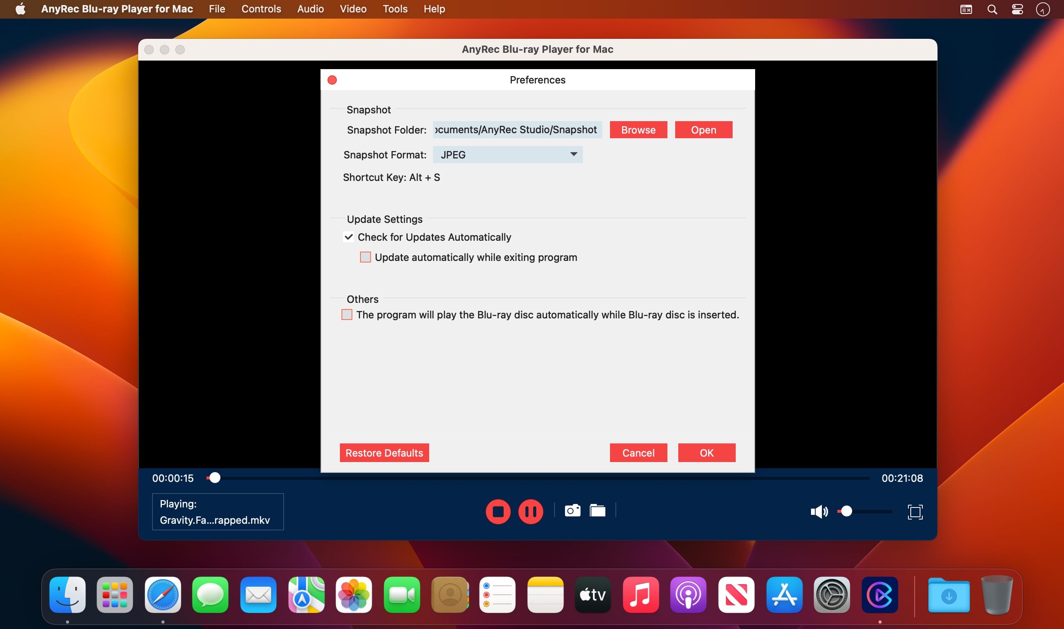Open the snapshot folder icon in player bar
This screenshot has width=1064, height=629.
[x=597, y=510]
